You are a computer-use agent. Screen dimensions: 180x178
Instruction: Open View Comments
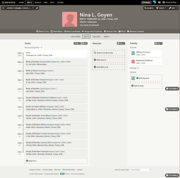72,31
